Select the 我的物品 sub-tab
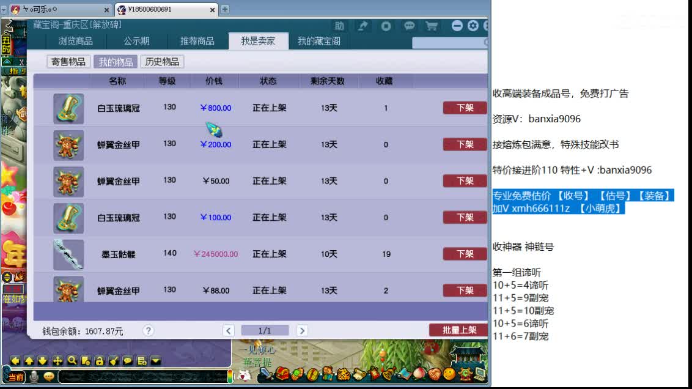692x389 pixels. 116,62
